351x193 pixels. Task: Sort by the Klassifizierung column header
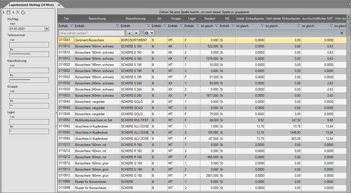tap(135, 19)
